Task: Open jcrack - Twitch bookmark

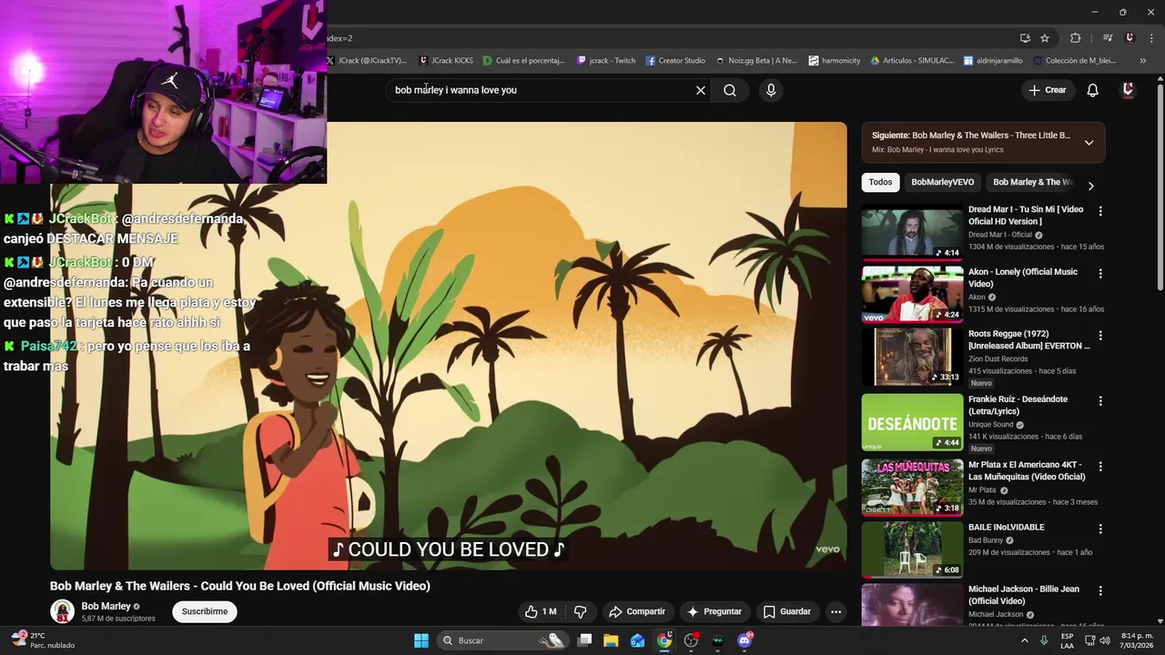Action: pos(606,61)
